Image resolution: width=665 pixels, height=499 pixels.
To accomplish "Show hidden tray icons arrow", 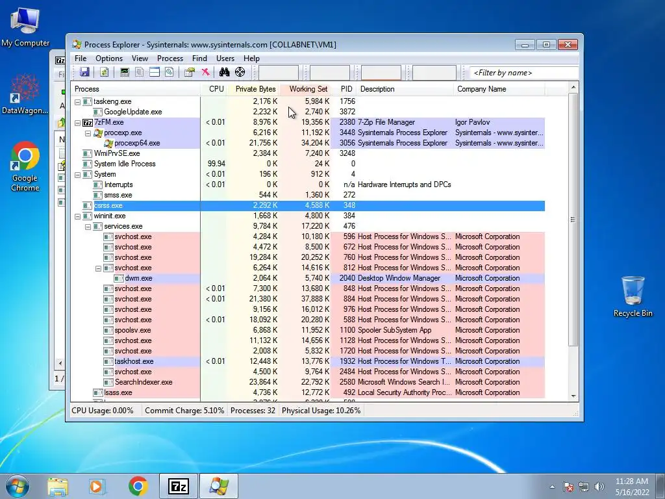I will tap(552, 487).
